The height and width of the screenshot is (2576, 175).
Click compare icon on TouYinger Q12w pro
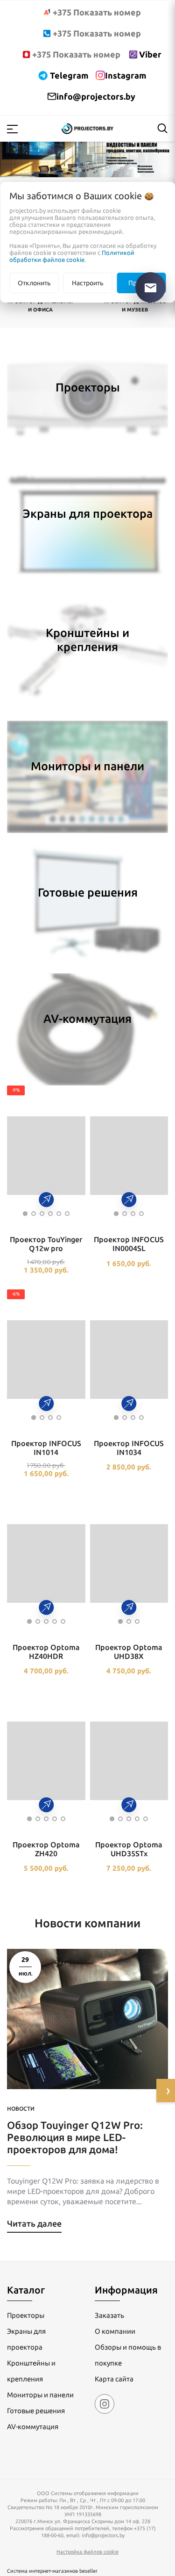point(46,1199)
